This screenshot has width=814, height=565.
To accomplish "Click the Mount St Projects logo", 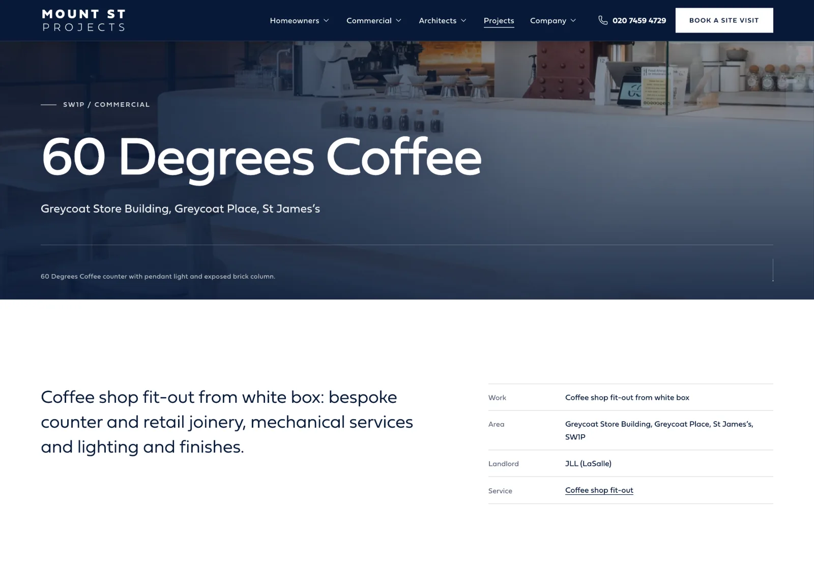I will [x=84, y=20].
